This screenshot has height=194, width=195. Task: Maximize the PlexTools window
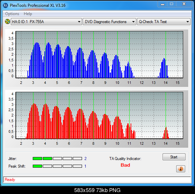[x=172, y=4]
